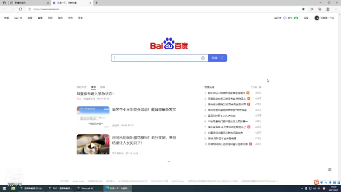Click the camera image-search icon
The width and height of the screenshot is (341, 192).
coord(203,58)
